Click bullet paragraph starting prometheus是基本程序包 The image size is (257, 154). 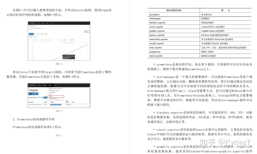pos(200,67)
